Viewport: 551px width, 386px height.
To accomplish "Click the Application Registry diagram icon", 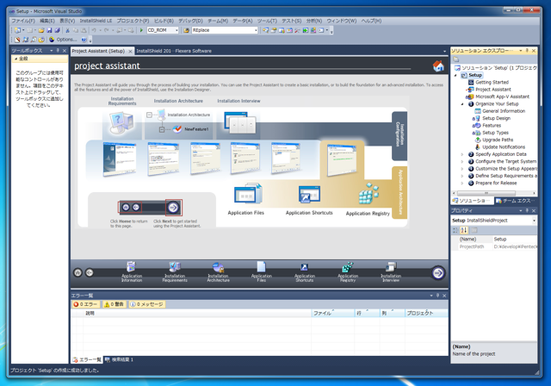I will [x=368, y=193].
